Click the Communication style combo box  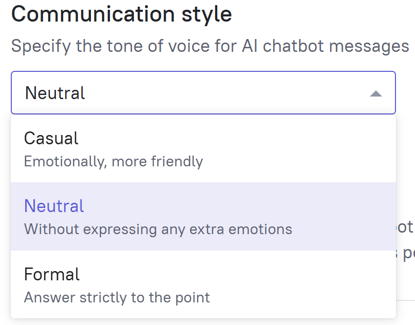[203, 92]
